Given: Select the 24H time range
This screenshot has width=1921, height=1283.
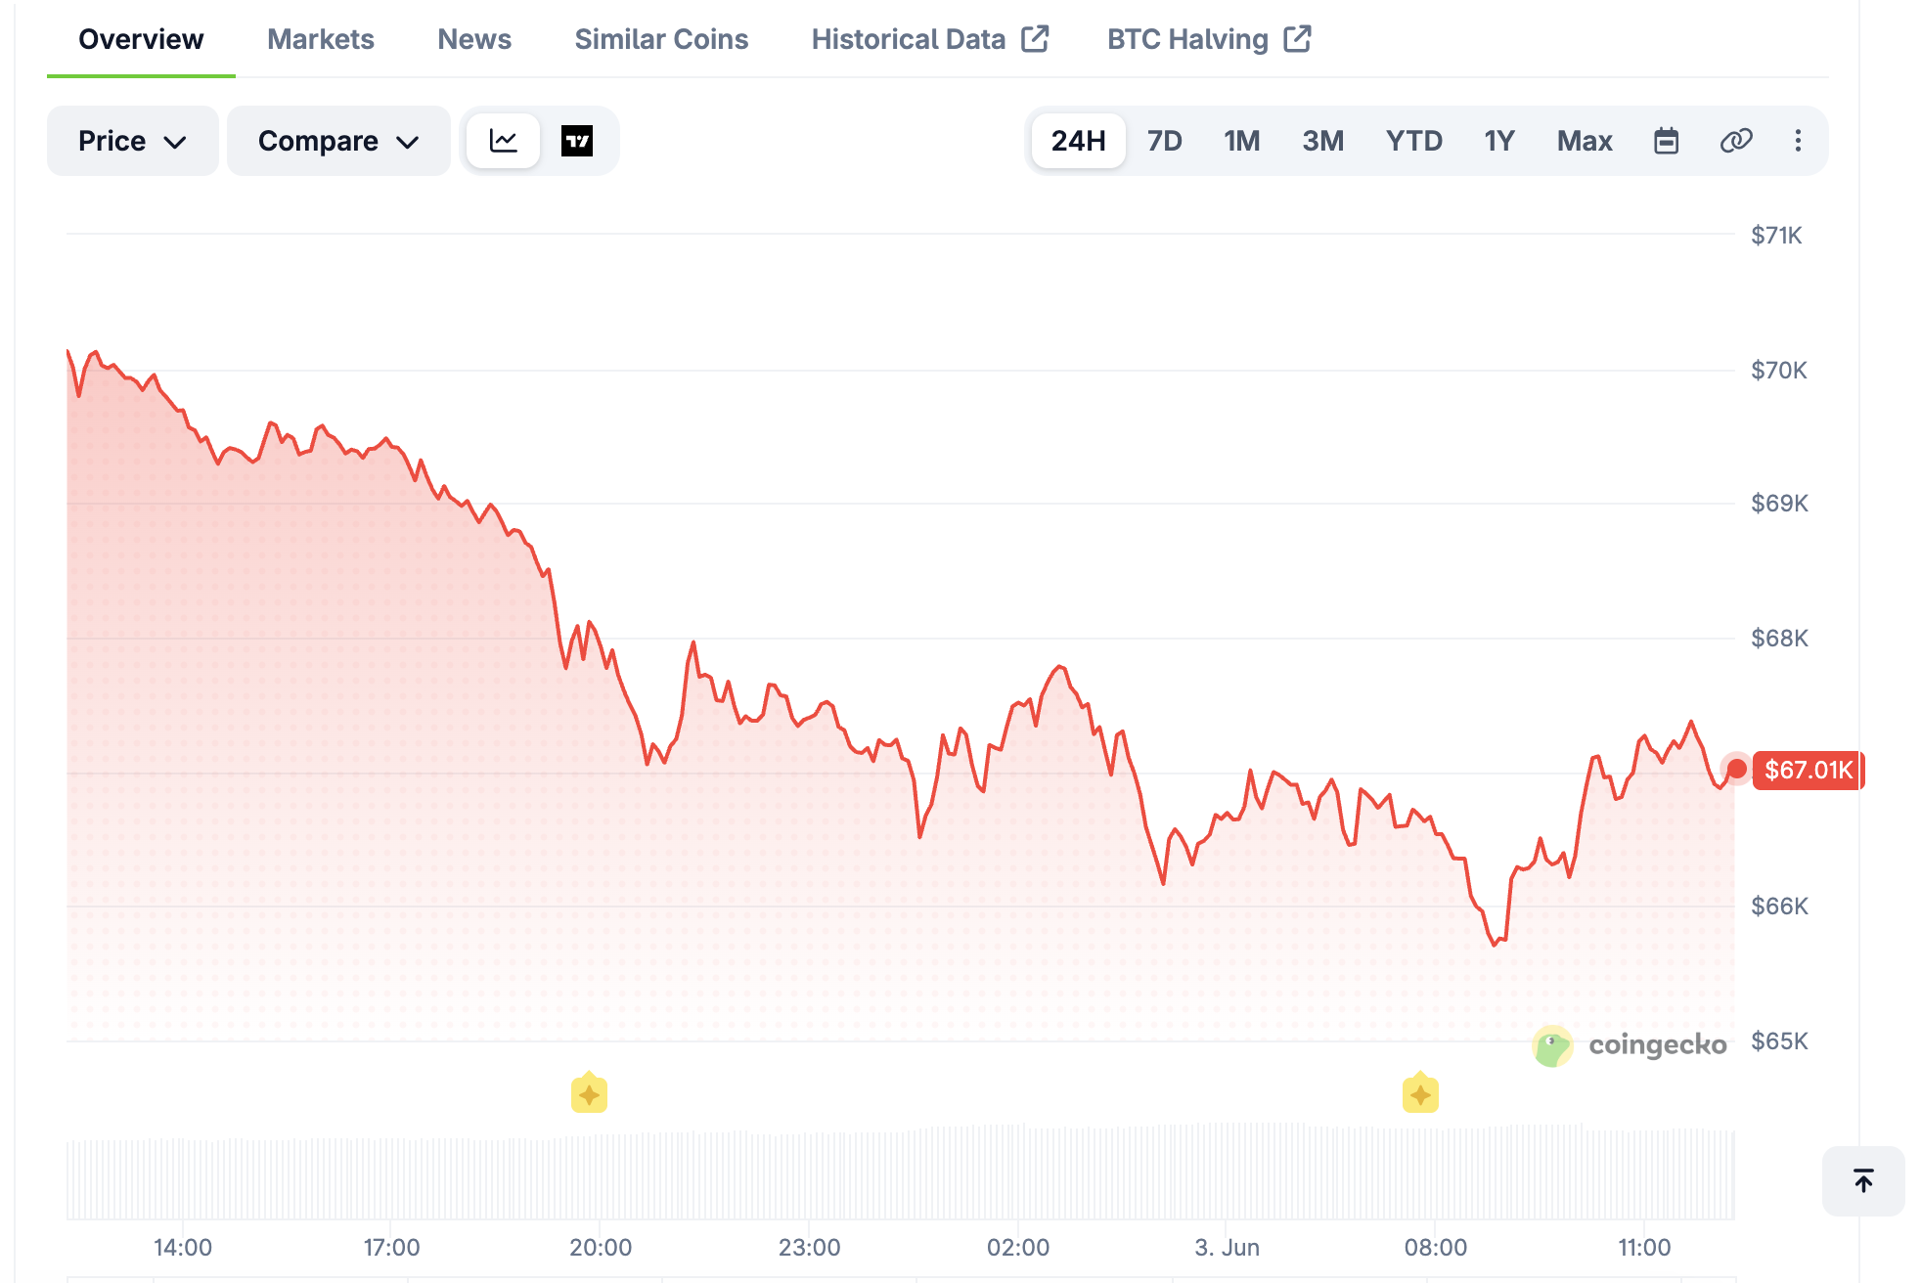Looking at the screenshot, I should [1078, 141].
